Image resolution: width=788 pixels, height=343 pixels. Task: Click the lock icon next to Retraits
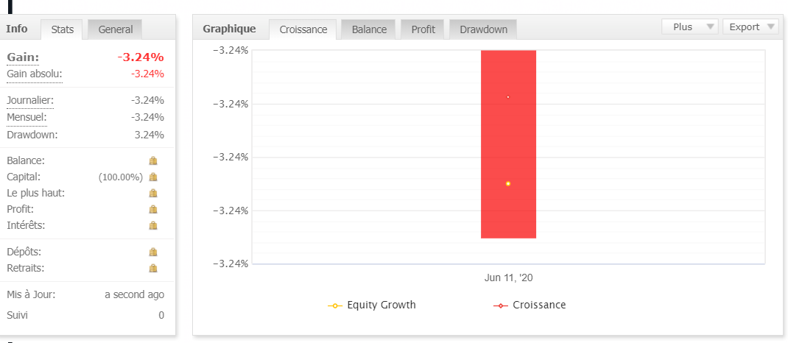click(153, 268)
